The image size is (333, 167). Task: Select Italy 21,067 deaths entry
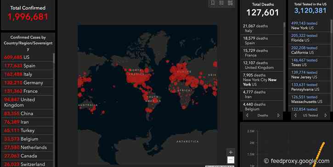point(262,29)
